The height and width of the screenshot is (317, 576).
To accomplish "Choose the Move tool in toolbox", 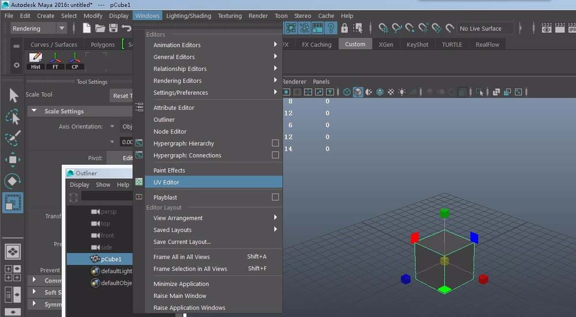I will 13,160.
